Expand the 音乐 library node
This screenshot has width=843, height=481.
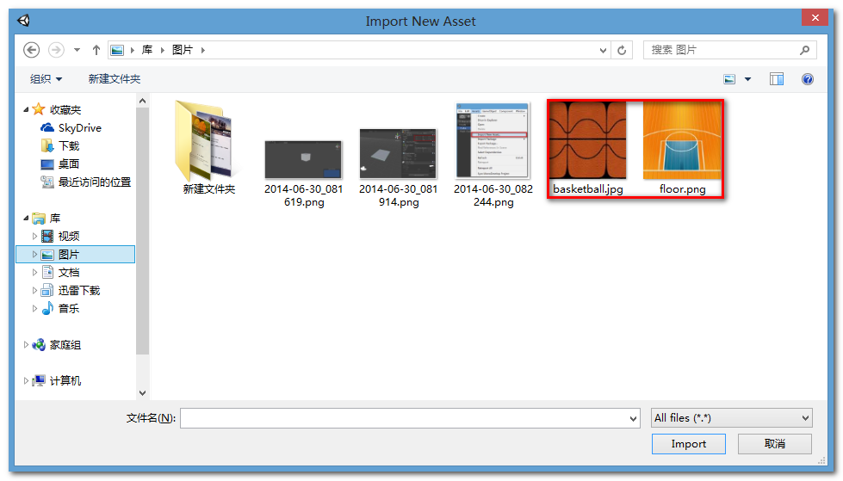35,309
